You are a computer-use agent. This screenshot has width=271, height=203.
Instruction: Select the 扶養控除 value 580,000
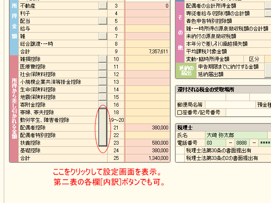point(147,143)
